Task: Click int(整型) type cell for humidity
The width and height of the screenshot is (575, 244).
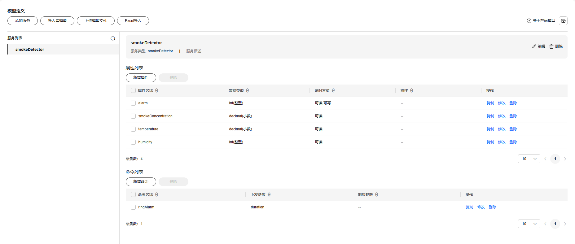Action: point(236,142)
